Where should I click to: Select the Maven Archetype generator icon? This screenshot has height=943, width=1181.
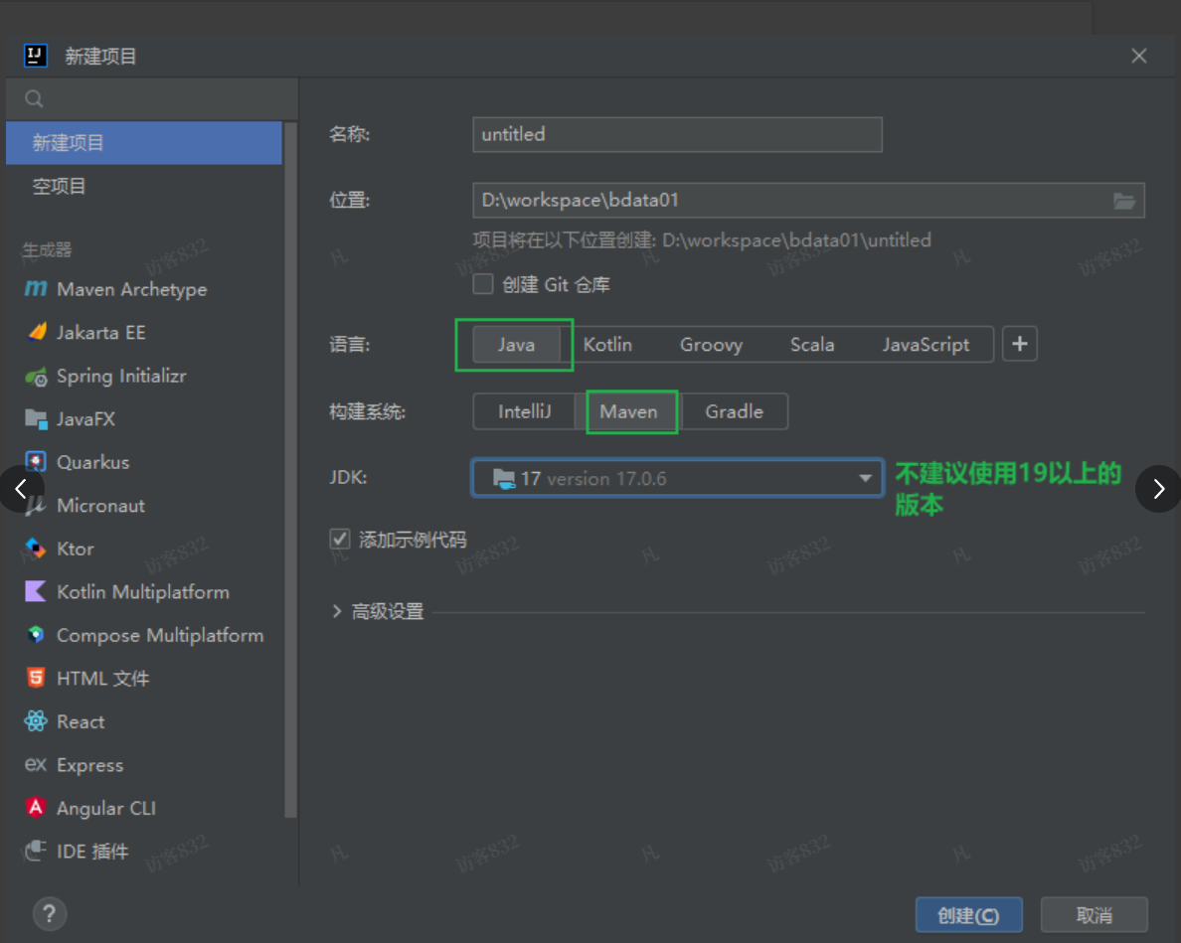36,289
